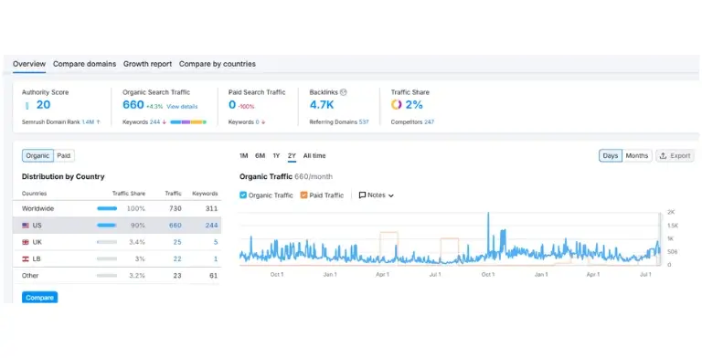702x358 pixels.
Task: Click LB traffic value 22
Action: pos(177,259)
